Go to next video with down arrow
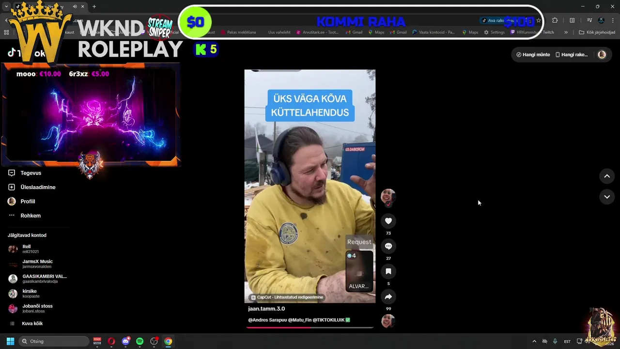This screenshot has width=620, height=349. 607,197
